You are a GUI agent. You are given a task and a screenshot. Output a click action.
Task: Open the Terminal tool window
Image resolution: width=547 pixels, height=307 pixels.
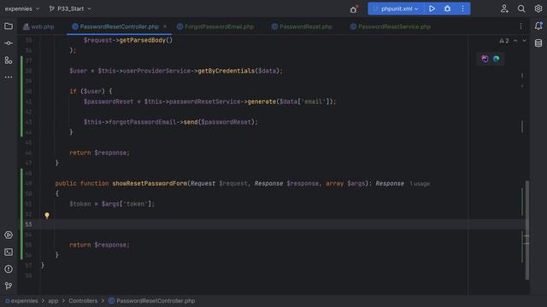pyautogui.click(x=9, y=252)
